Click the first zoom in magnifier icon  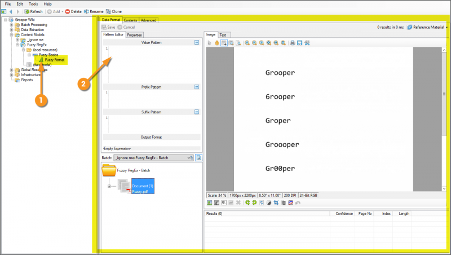pos(247,43)
